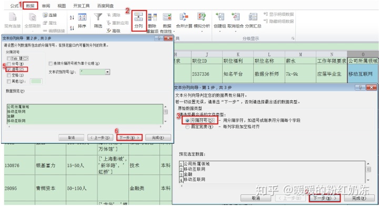Switch to the 视图 ribbon tab
This screenshot has height=206, width=379.
(62, 6)
